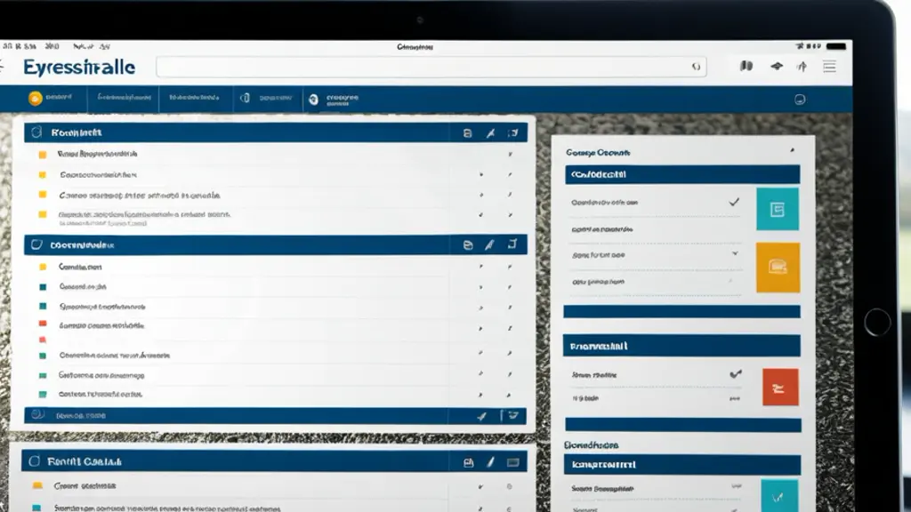Select the pencil icon in the Fentl Cantal header
911x512 pixels.
490,462
